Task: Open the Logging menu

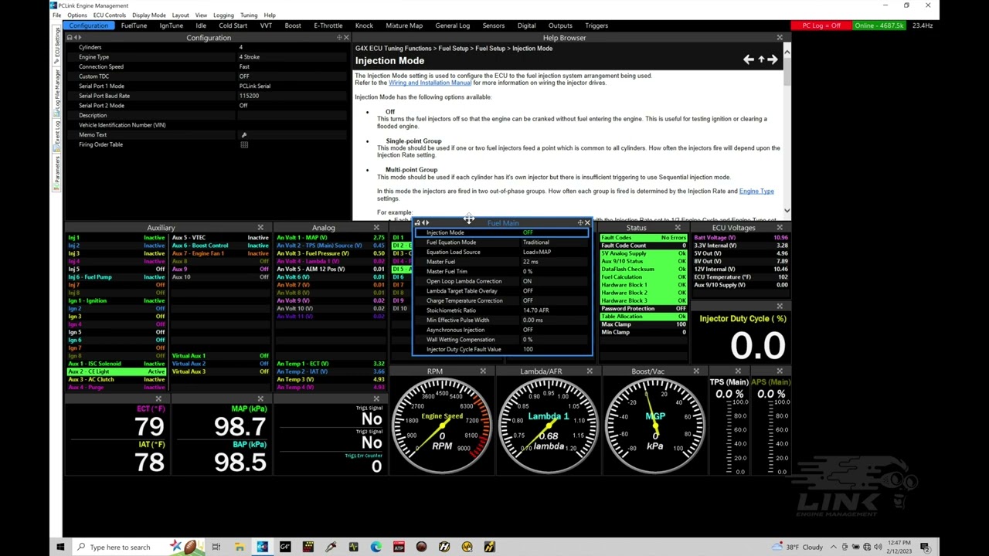Action: [223, 15]
